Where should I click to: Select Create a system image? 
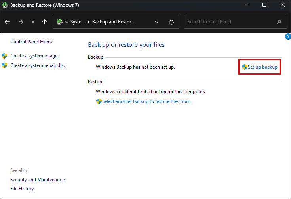point(34,56)
